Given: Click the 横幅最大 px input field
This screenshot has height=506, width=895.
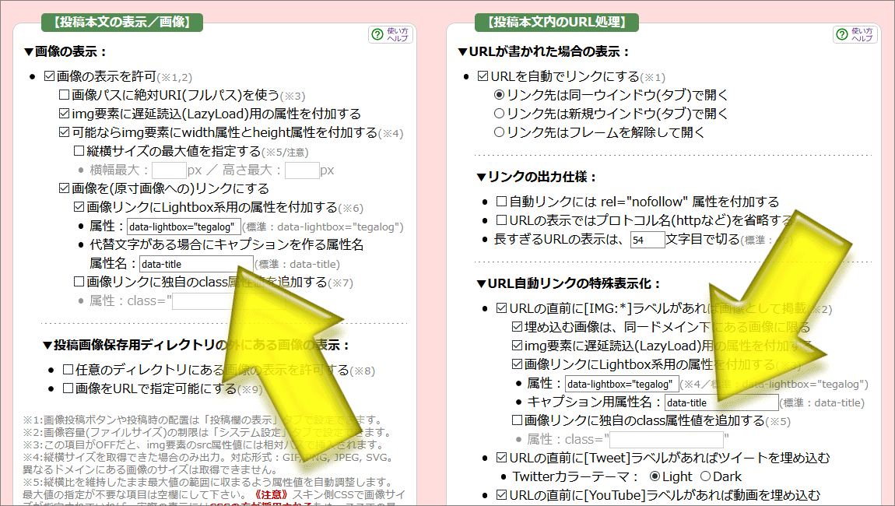Looking at the screenshot, I should (x=169, y=170).
